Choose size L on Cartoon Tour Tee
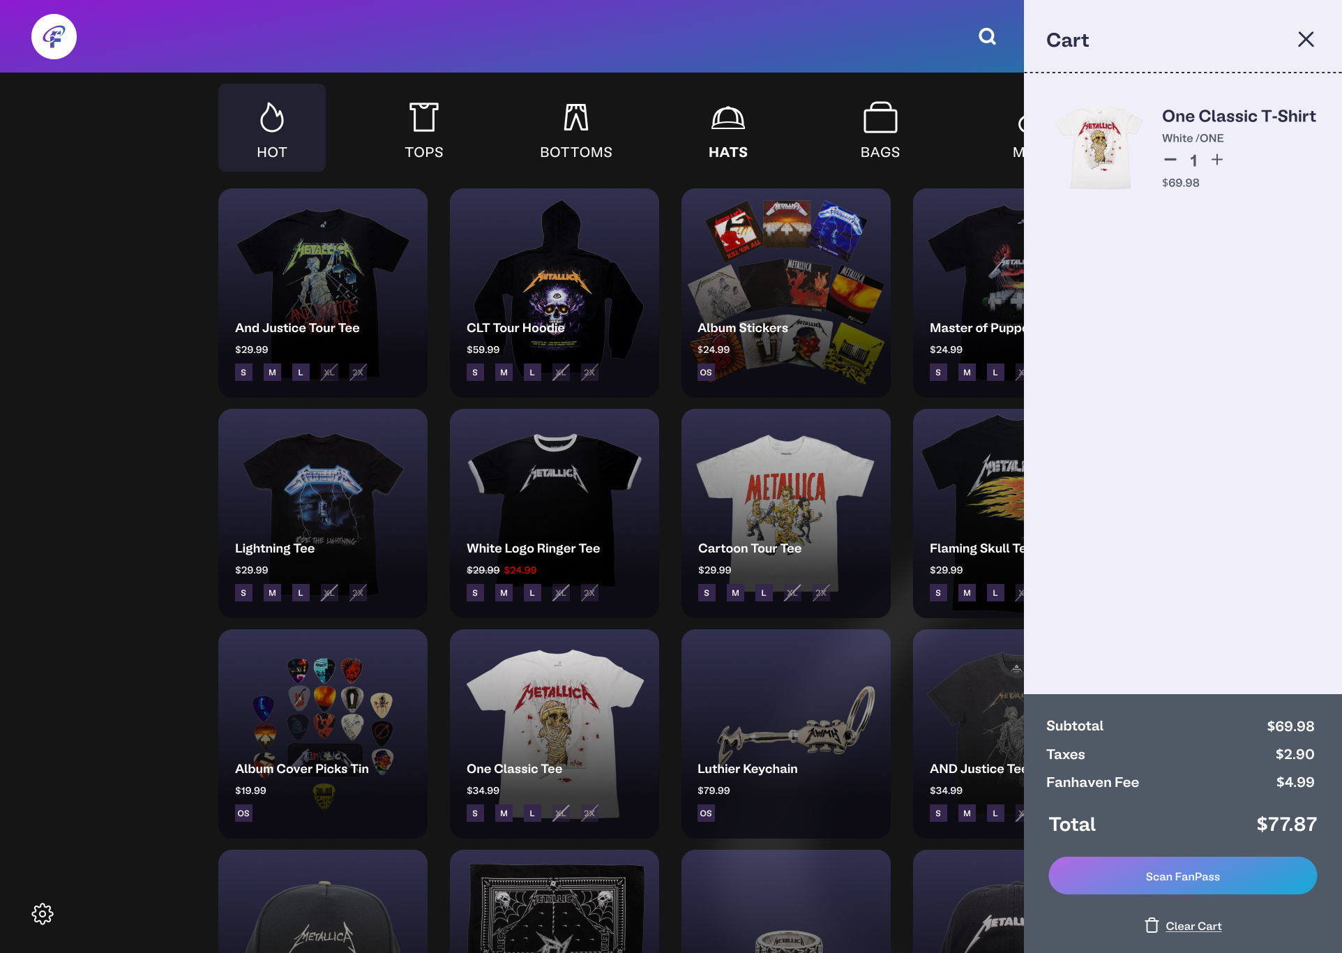The height and width of the screenshot is (953, 1342). pyautogui.click(x=764, y=593)
